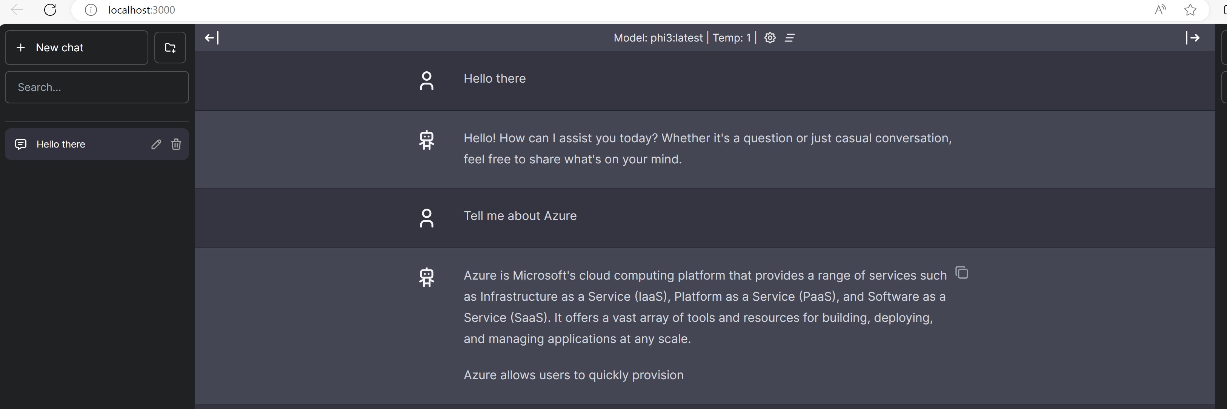
Task: Add this page to favorites
Action: pos(1190,9)
